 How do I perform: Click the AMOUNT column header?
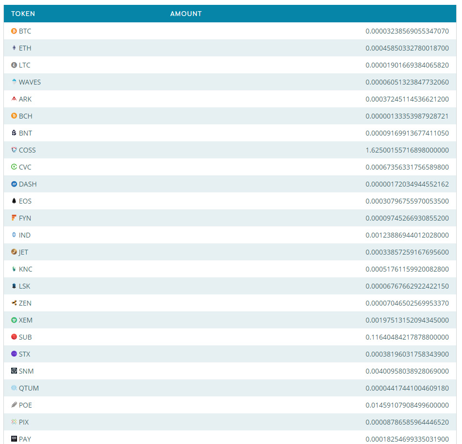(x=186, y=14)
